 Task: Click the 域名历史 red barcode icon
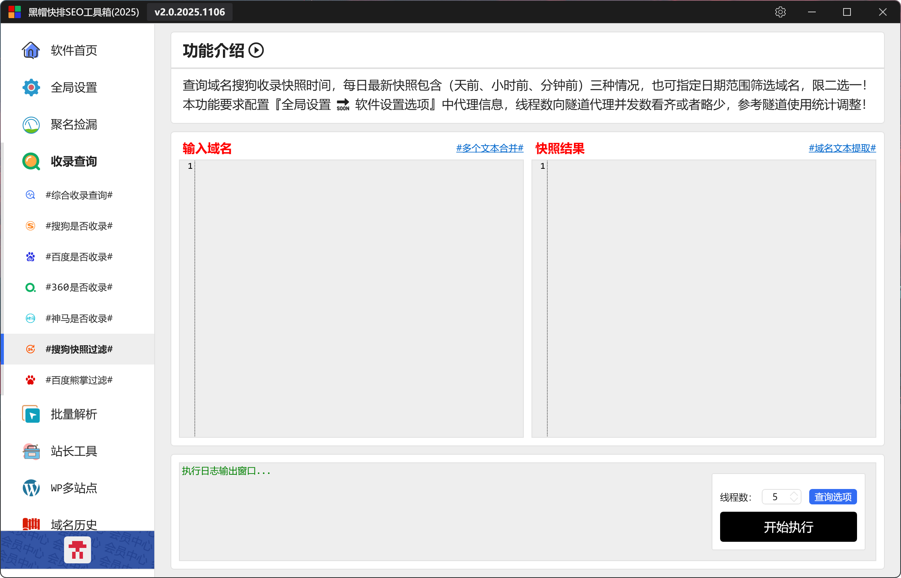pos(31,524)
